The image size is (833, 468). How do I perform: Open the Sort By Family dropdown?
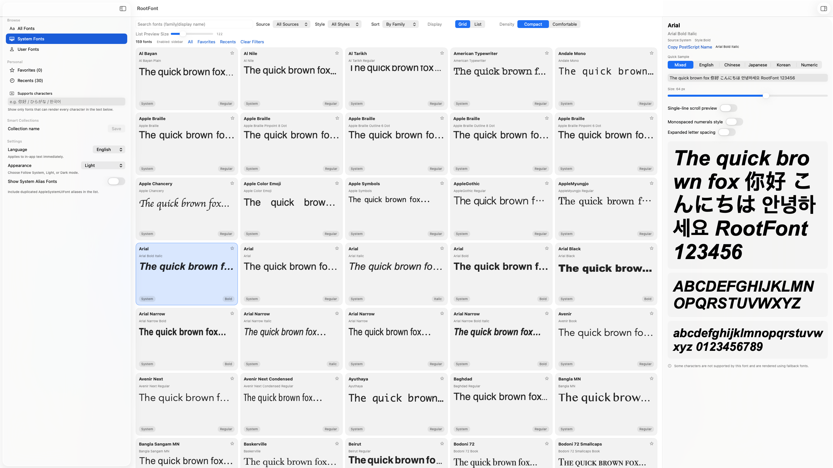(x=401, y=24)
